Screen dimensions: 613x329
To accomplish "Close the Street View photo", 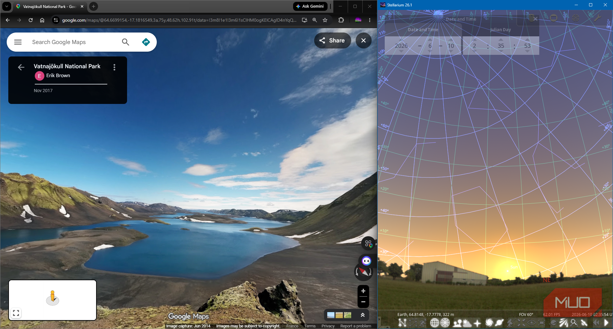I will click(x=363, y=40).
